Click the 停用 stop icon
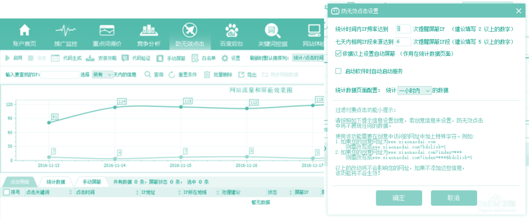The height and width of the screenshot is (218, 529). point(31,58)
